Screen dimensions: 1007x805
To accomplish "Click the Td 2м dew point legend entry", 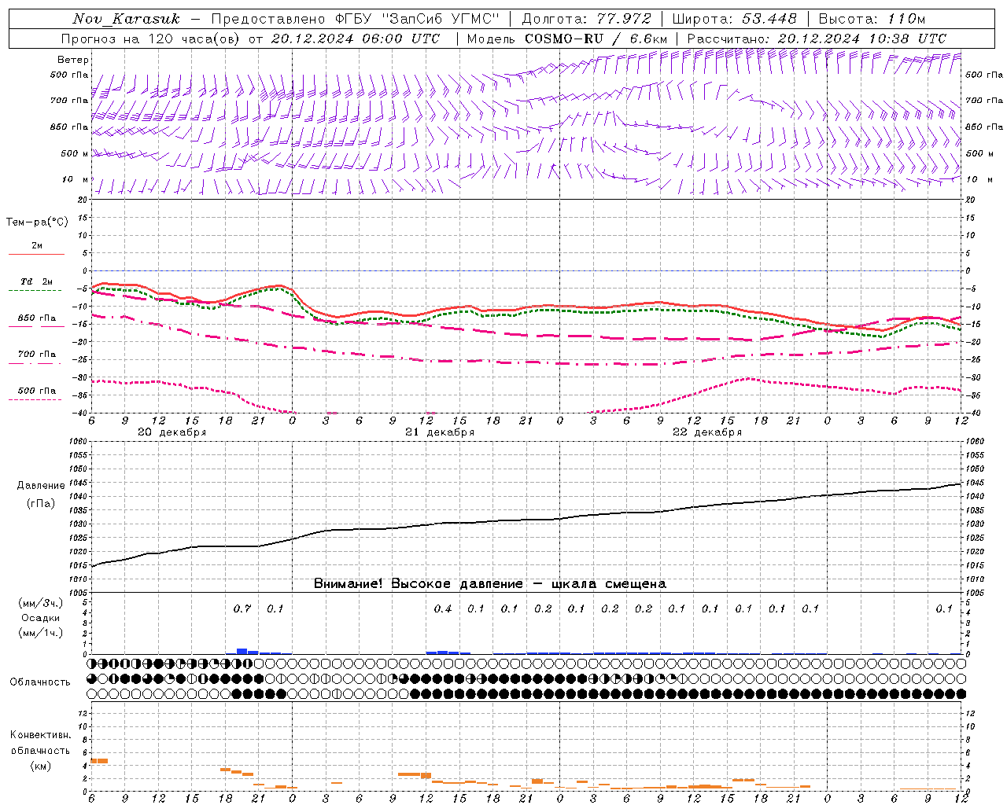I will click(37, 281).
